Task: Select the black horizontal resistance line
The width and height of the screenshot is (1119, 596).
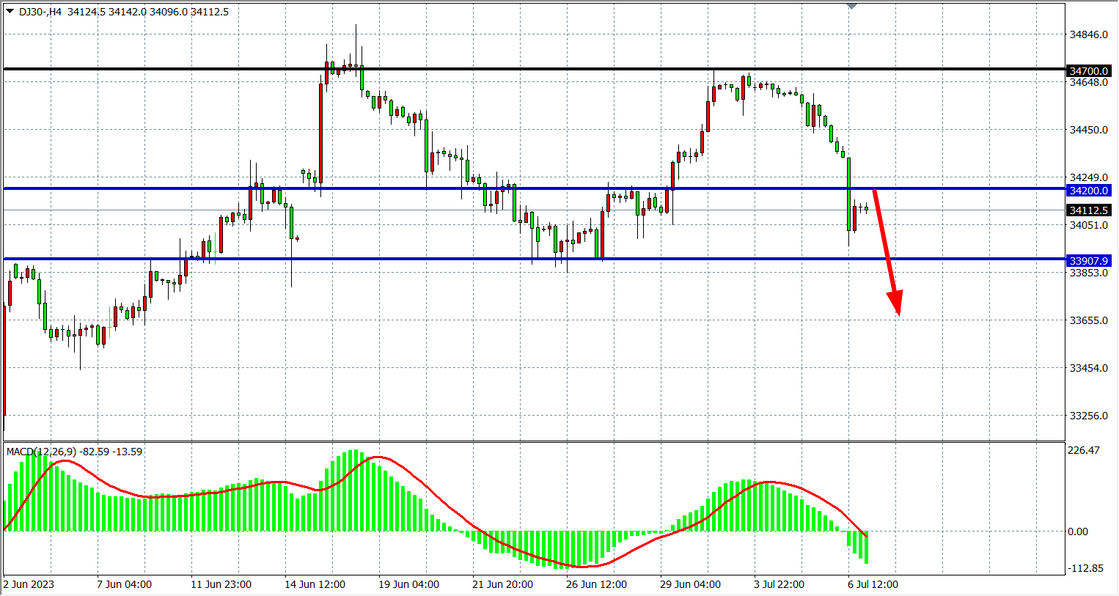Action: click(513, 69)
